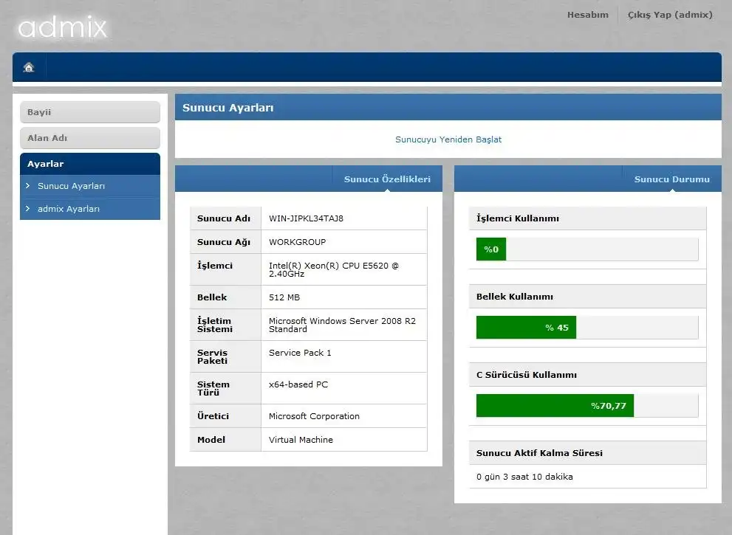The height and width of the screenshot is (535, 732).
Task: Expand the Alan Adı sidebar section
Action: coord(90,138)
